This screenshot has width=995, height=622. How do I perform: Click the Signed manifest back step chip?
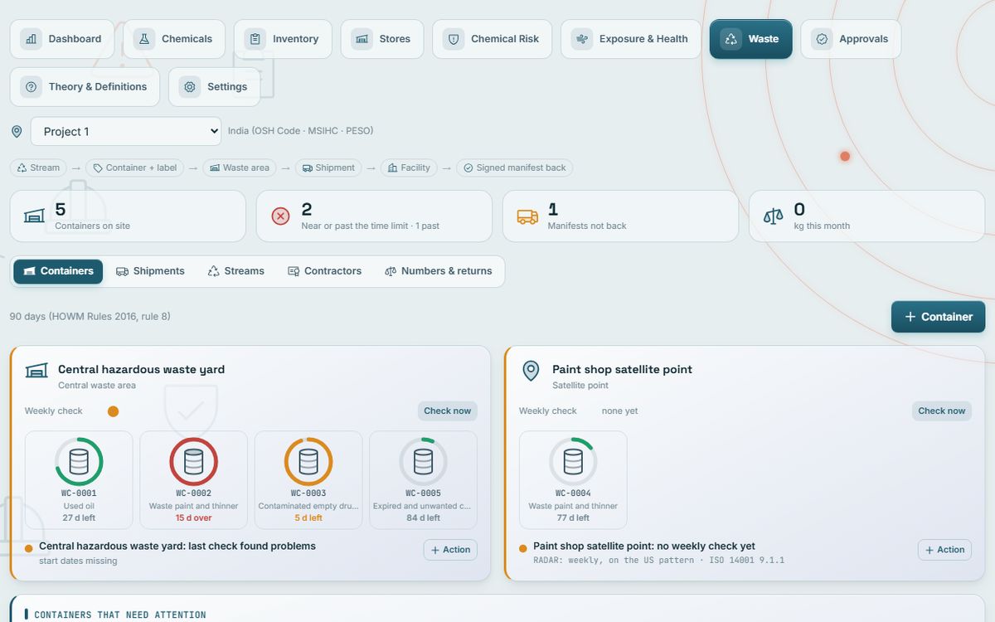tap(514, 168)
